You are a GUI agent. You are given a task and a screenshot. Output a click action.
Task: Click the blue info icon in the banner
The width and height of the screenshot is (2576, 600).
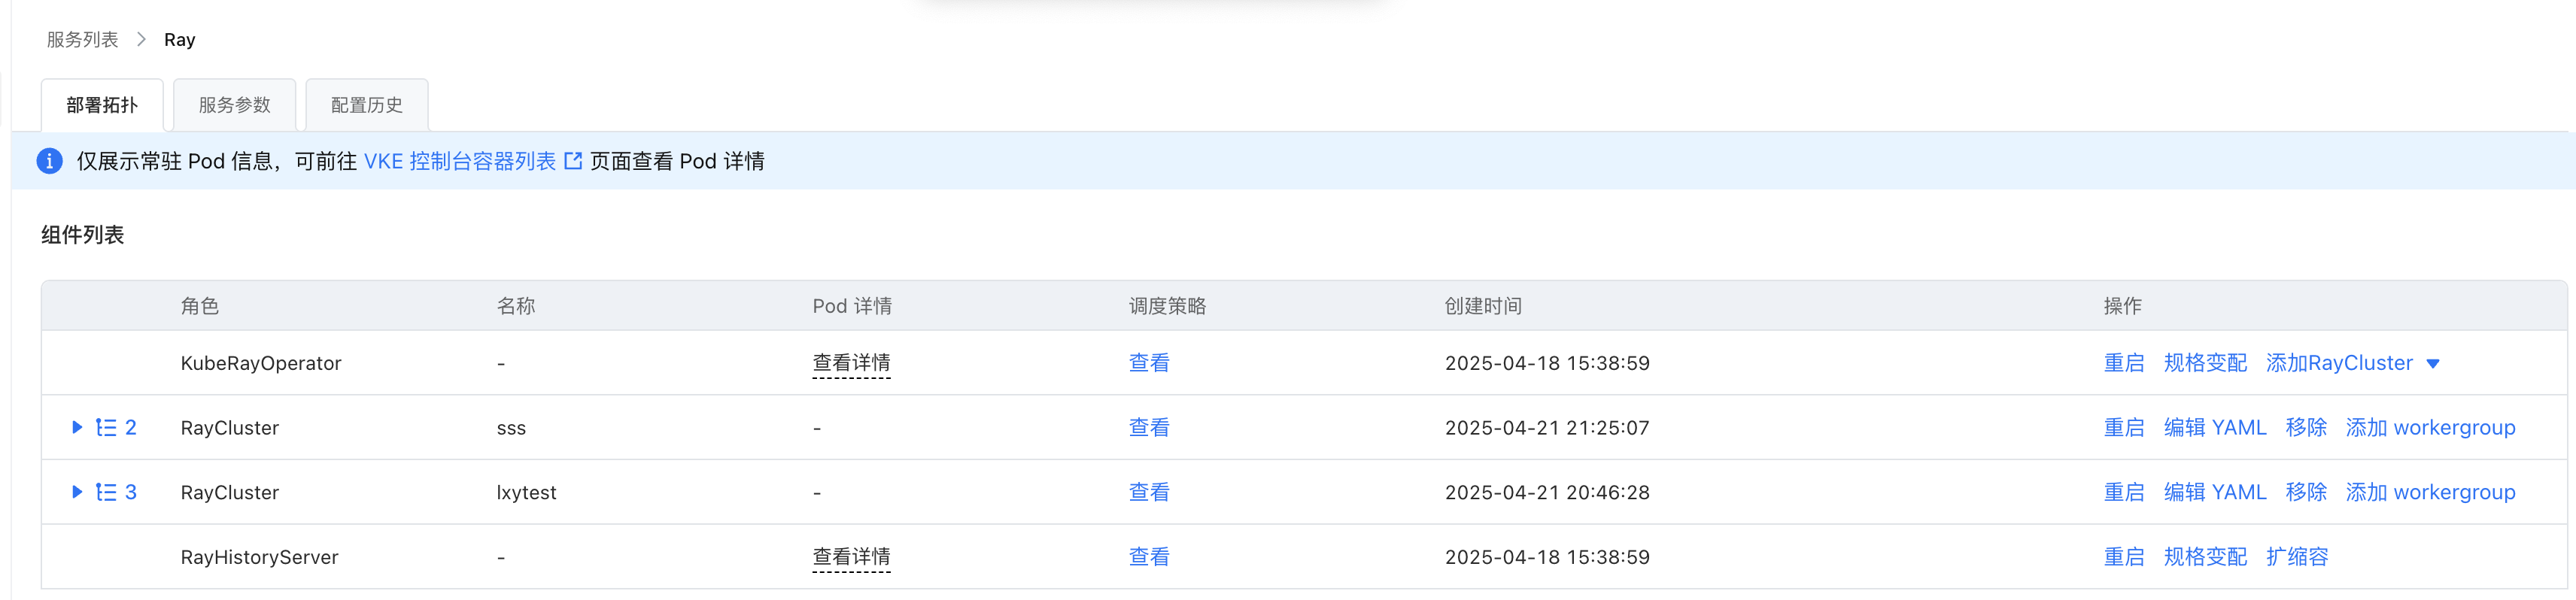click(x=49, y=161)
